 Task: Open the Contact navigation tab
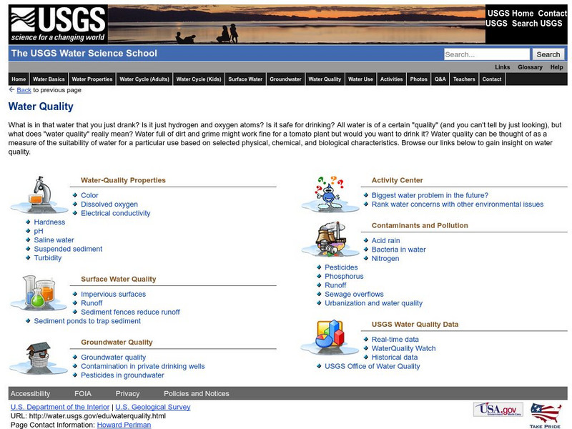pos(492,79)
